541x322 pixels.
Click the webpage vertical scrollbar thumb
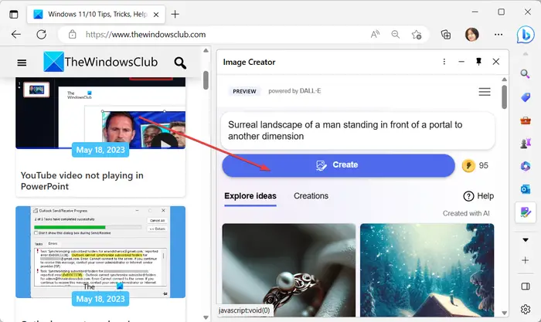click(206, 80)
